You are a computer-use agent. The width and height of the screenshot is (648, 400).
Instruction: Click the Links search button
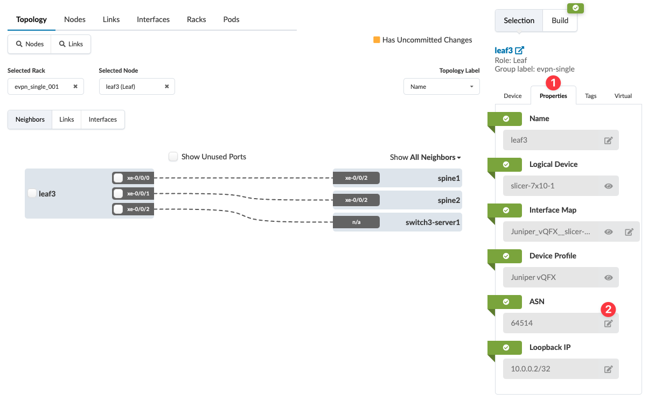coord(71,44)
